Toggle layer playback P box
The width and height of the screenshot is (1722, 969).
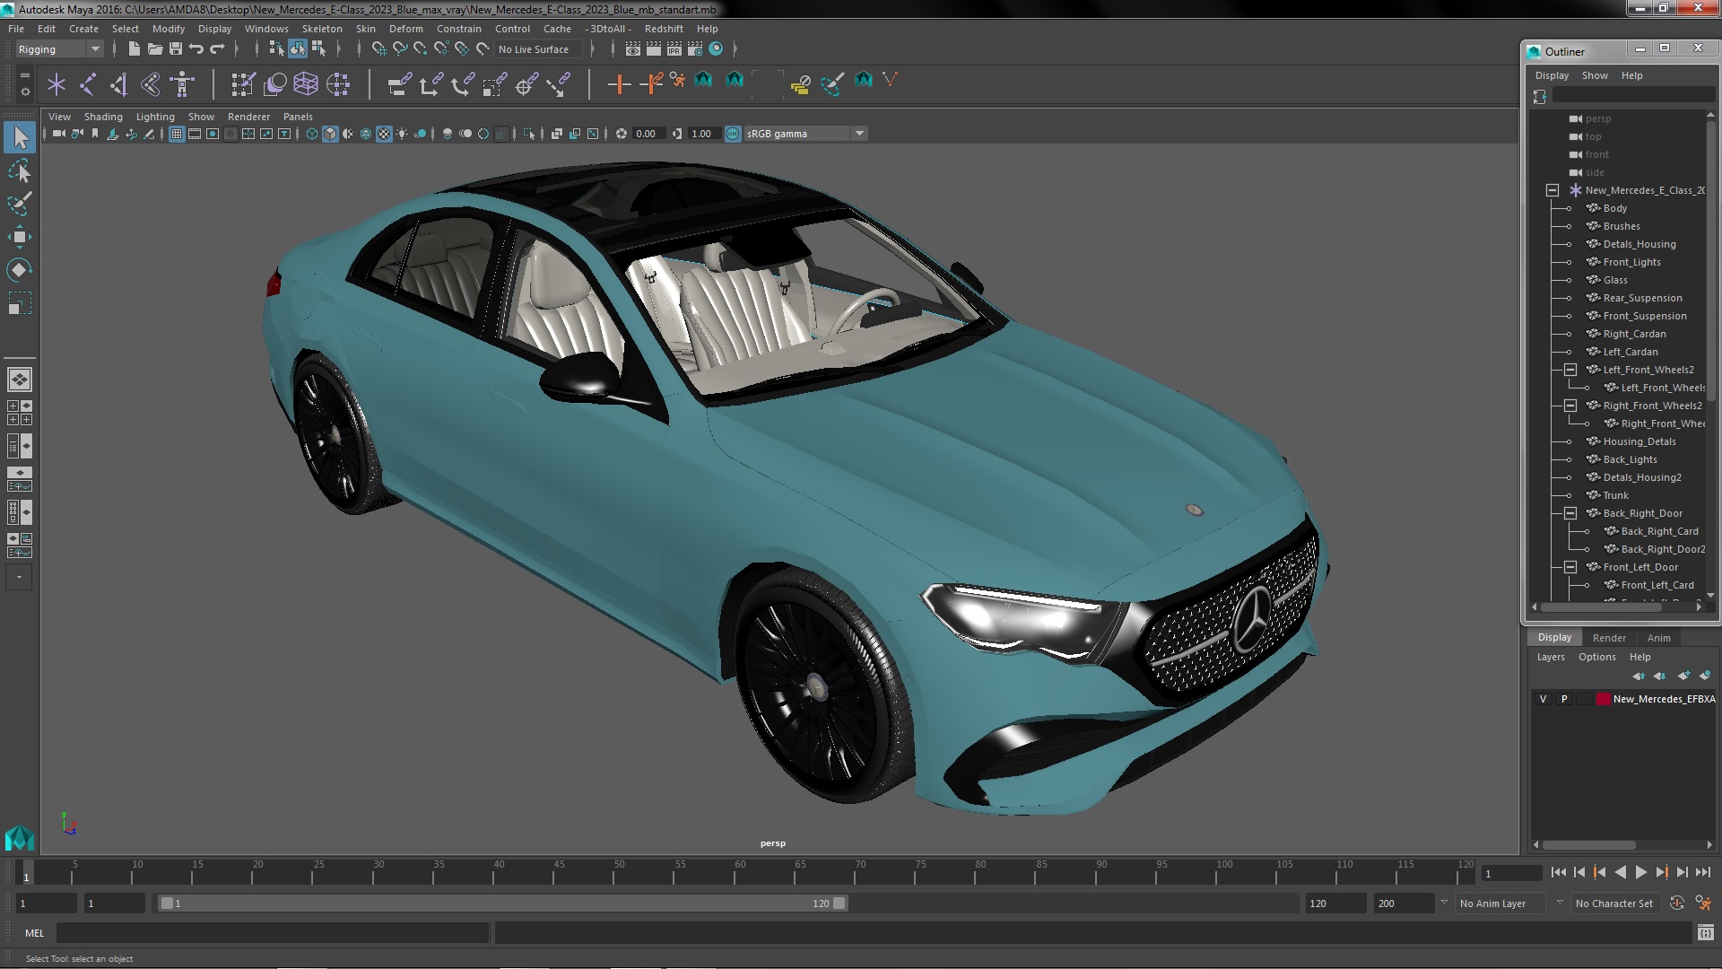[1564, 699]
